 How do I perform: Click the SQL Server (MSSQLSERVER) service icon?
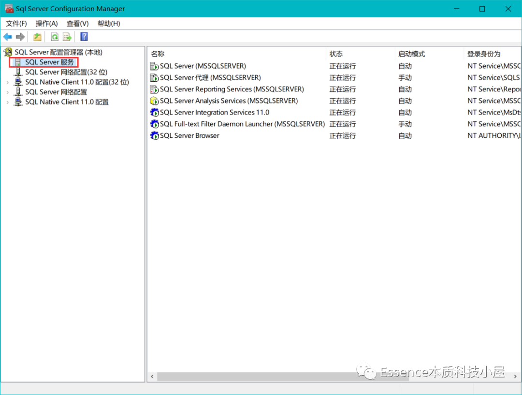click(x=154, y=66)
